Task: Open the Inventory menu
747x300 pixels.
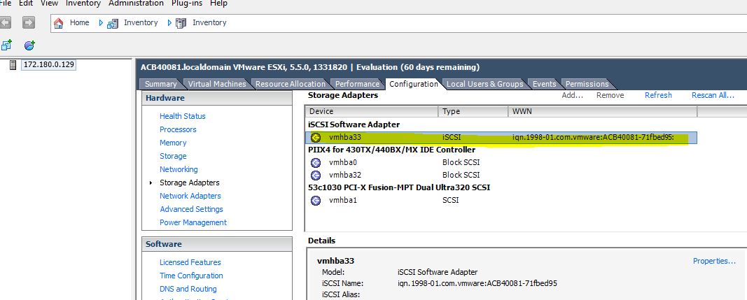Action: pos(83,3)
